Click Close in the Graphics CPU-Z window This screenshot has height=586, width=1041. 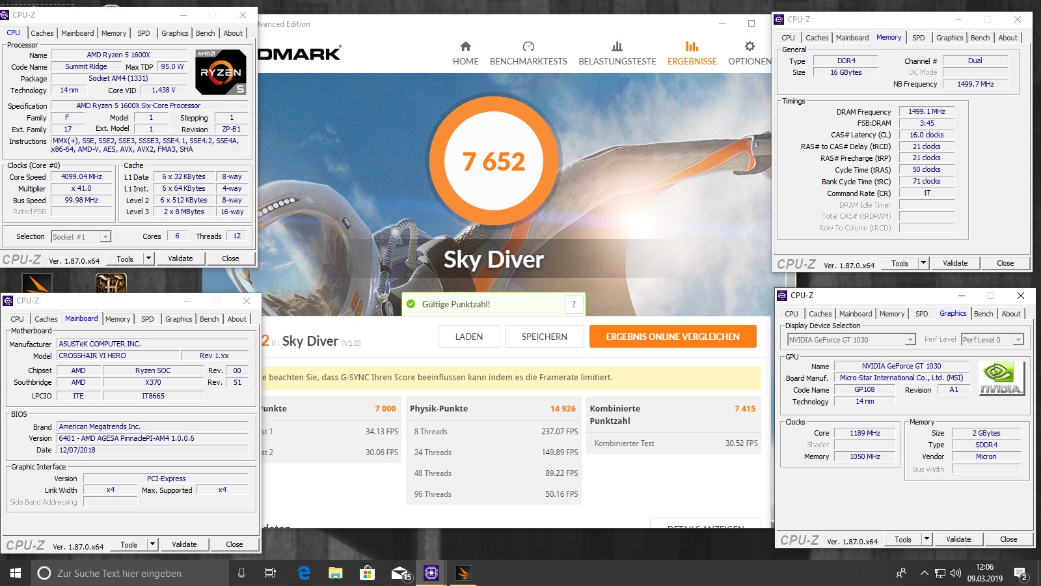[1008, 539]
